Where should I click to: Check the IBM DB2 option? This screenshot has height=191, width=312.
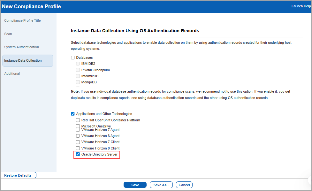click(x=78, y=64)
